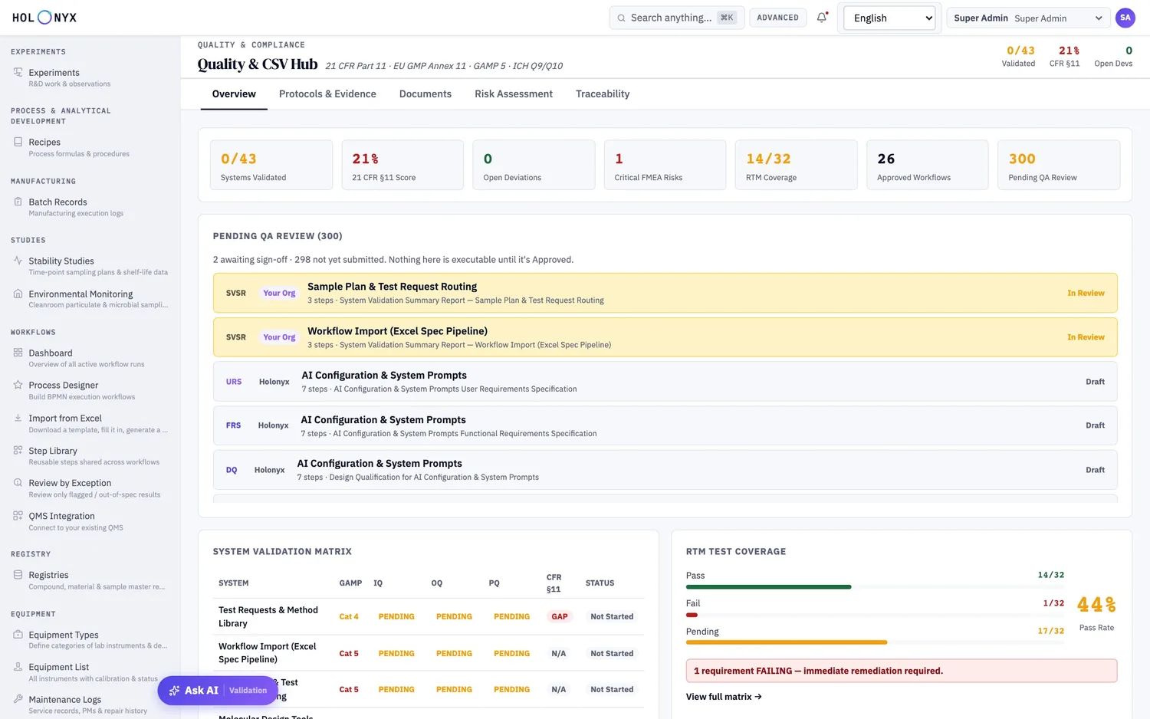Open Sample Plan & Test Request Routing row
This screenshot has width=1150, height=719.
(665, 293)
